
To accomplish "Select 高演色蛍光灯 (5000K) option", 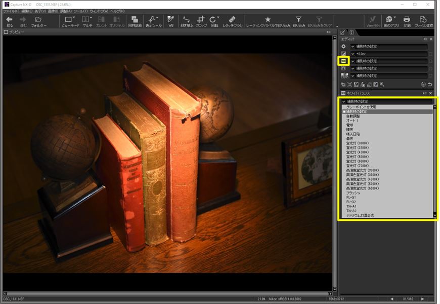I will [x=387, y=183].
